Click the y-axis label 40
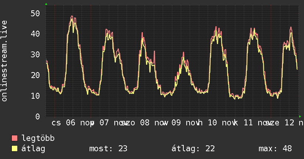Image resolution: width=304 pixels, height=159 pixels. [35, 34]
